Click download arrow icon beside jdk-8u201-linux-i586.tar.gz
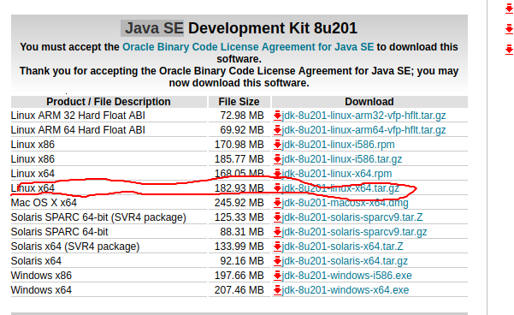Image resolution: width=514 pixels, height=315 pixels. 277,159
